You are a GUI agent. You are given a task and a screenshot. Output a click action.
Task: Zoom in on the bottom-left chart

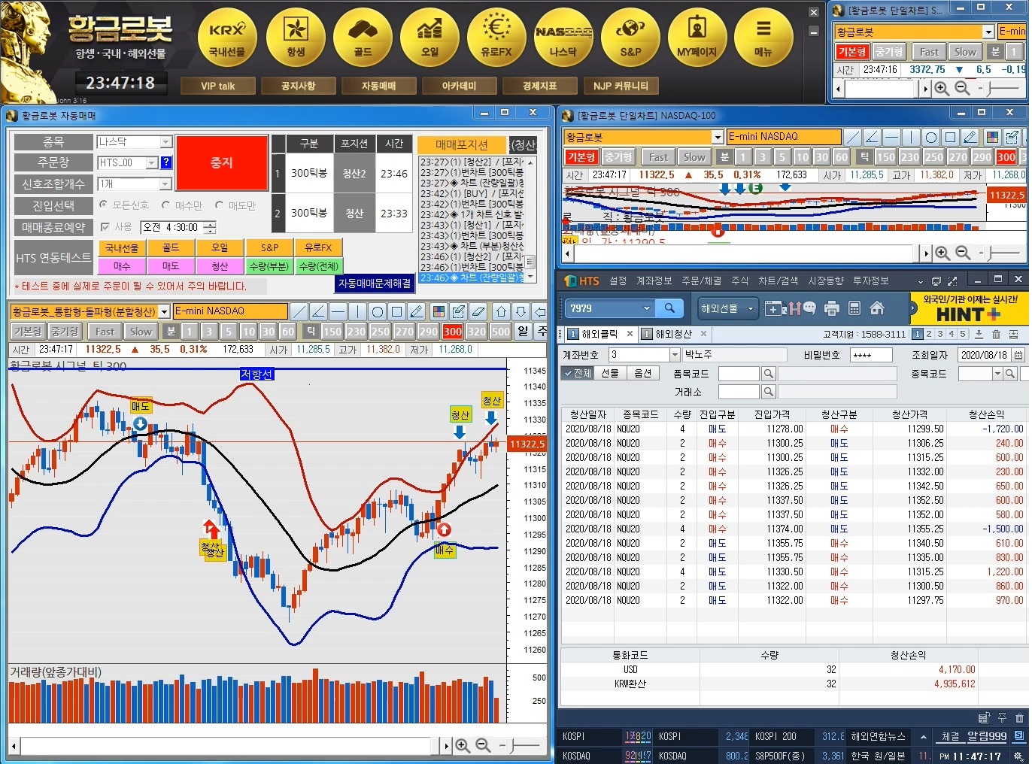(x=463, y=745)
